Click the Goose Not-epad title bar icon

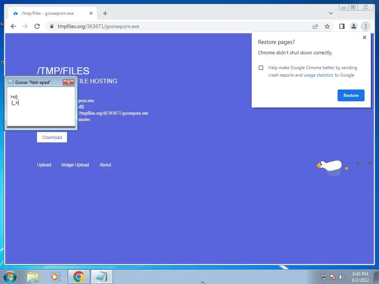click(x=10, y=82)
